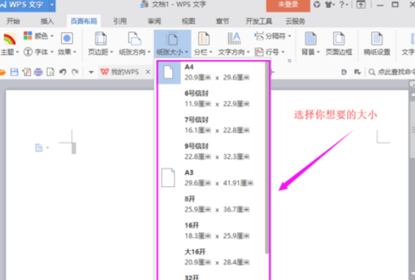Switch to the 页面布局 tab
The image size is (415, 280).
pyautogui.click(x=84, y=21)
